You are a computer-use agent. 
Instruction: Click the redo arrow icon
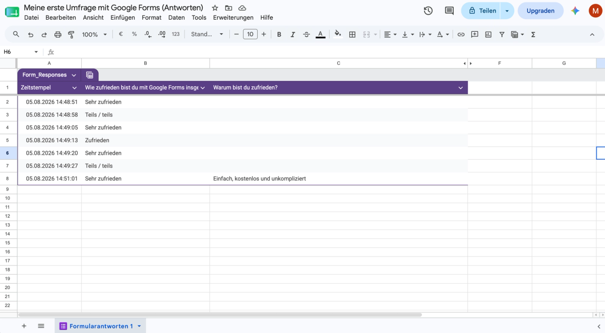[x=44, y=34]
